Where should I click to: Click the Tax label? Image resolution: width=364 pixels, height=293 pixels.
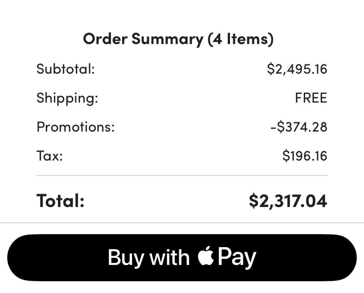point(50,156)
